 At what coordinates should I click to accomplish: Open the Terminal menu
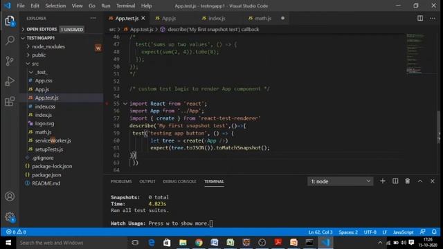click(x=125, y=6)
